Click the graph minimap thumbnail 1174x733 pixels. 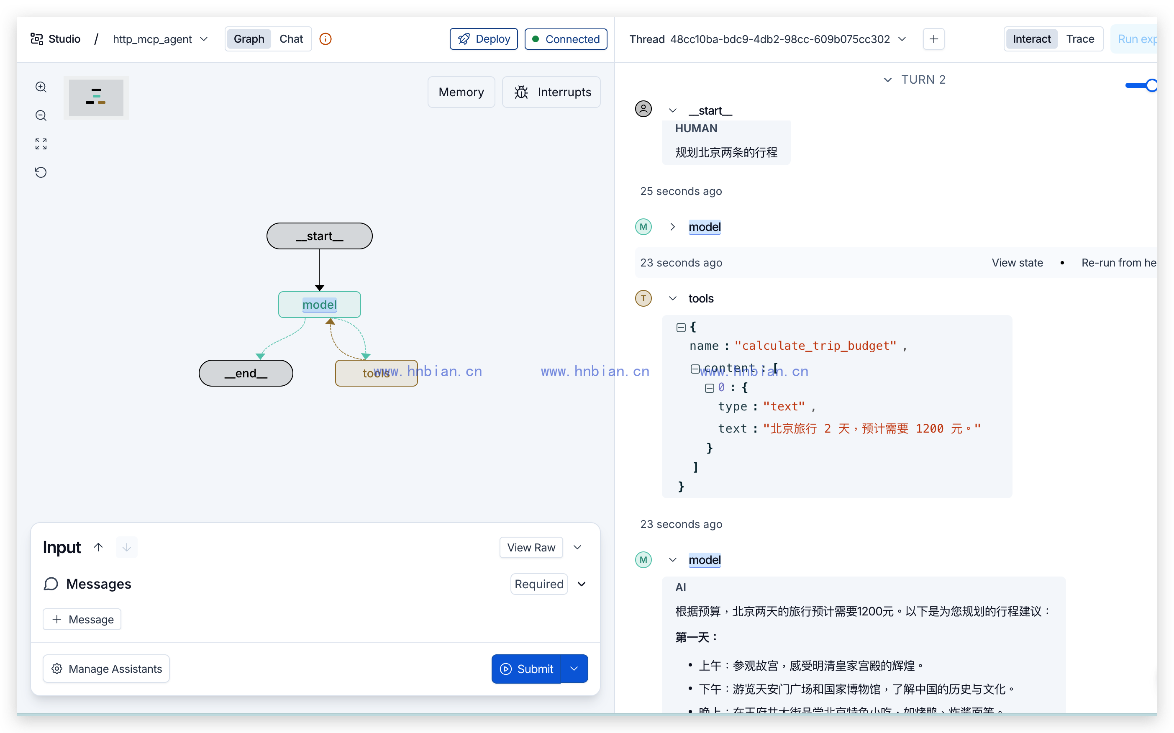(x=96, y=97)
